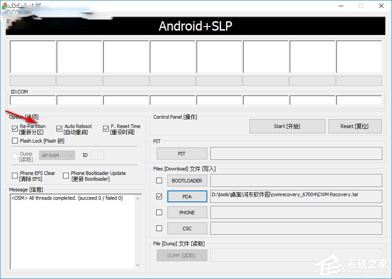Disable the F. Reset Time option
This screenshot has width=392, height=279.
(x=106, y=128)
